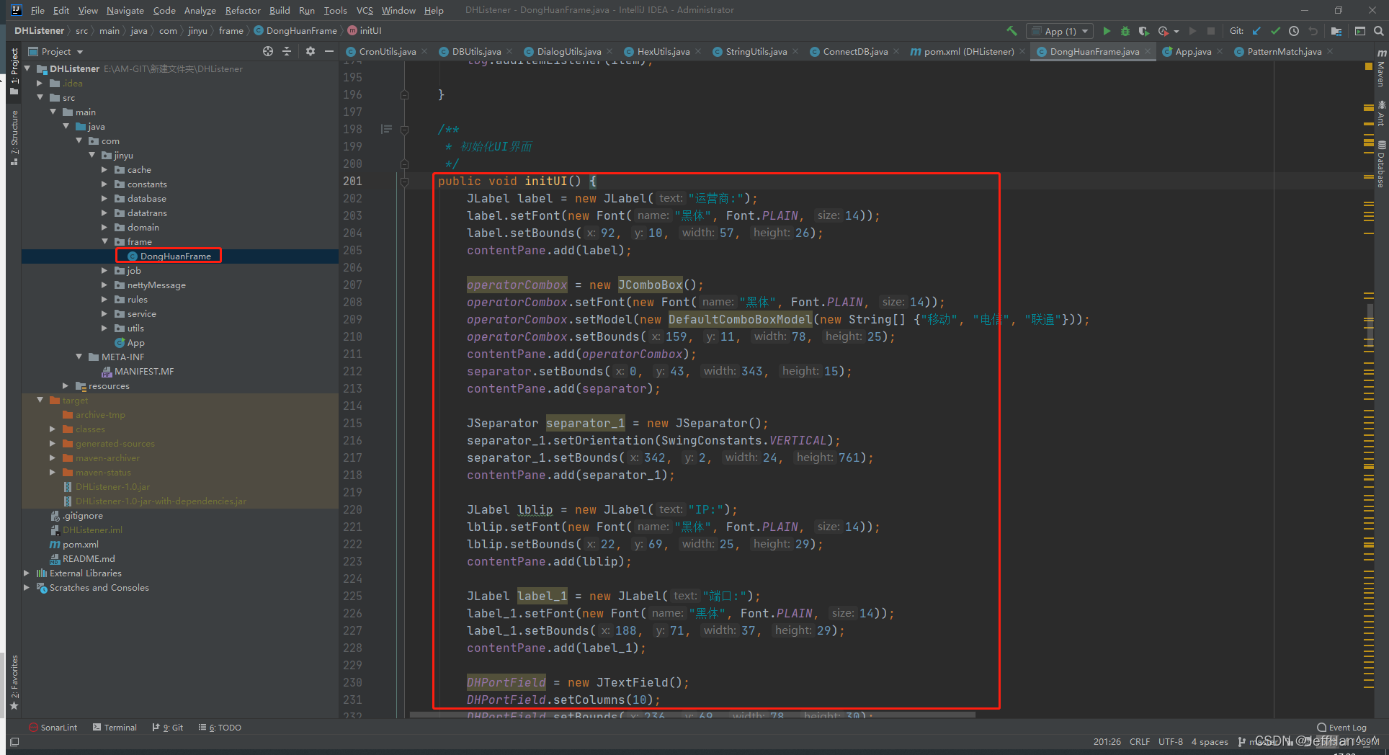This screenshot has width=1389, height=755.
Task: Click the Event Log button
Action: (x=1341, y=728)
